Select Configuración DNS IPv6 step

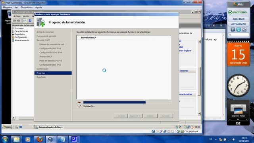[50, 65]
